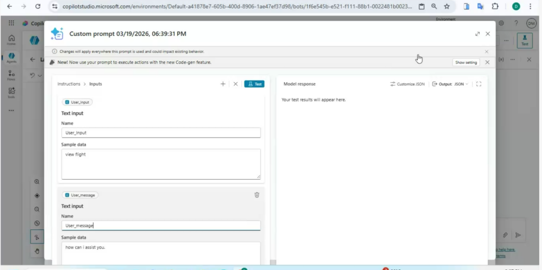
Task: Expand the Custom prompt dialog to full size
Action: [477, 34]
